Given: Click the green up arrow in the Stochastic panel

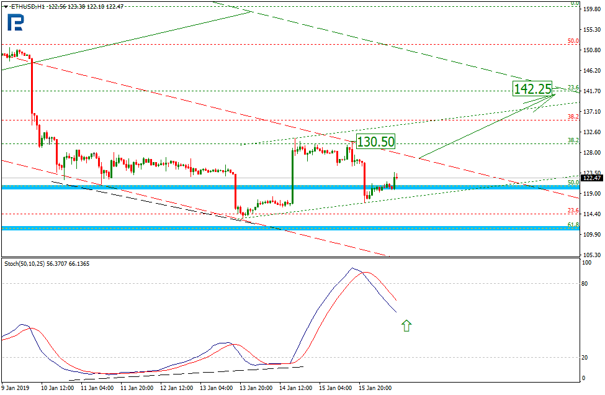Looking at the screenshot, I should click(x=406, y=325).
